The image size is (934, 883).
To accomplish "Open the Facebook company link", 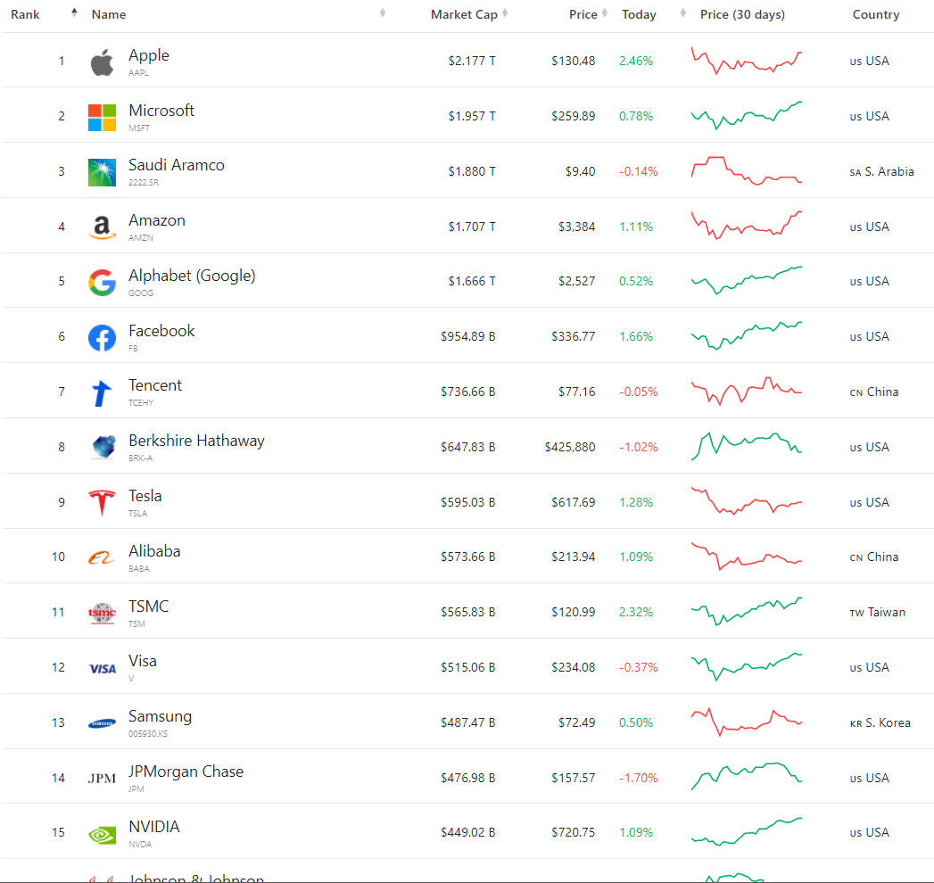I will click(161, 331).
